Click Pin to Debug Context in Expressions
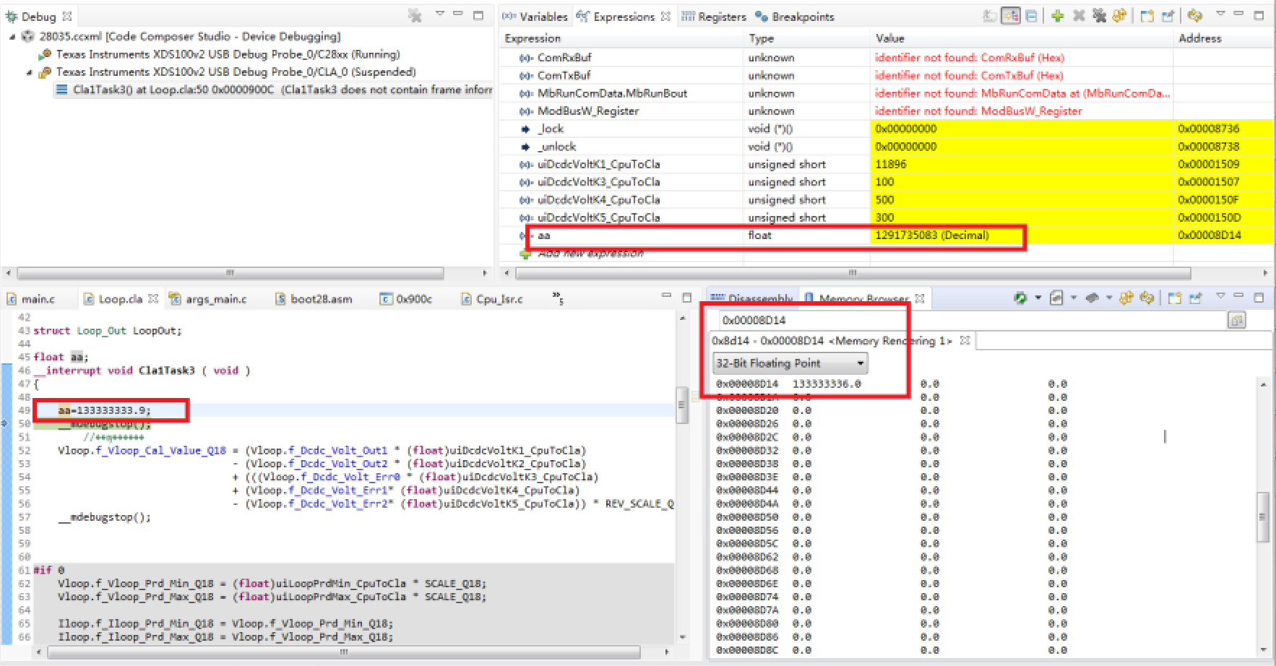This screenshot has width=1276, height=666. [x=1168, y=16]
